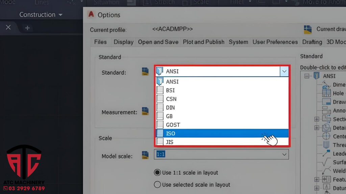Choose DIN from the Standard list
Image resolution: width=346 pixels, height=194 pixels.
click(x=170, y=108)
